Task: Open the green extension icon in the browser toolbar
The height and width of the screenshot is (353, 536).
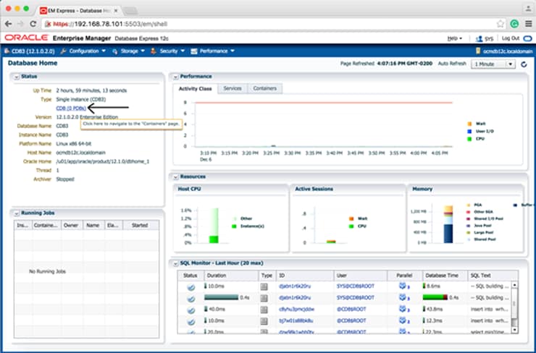Action: [514, 24]
